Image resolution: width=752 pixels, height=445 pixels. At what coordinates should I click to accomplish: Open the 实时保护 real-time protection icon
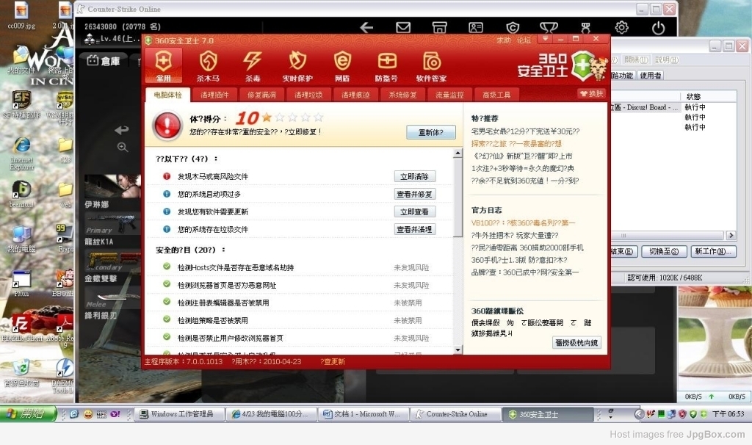click(297, 65)
